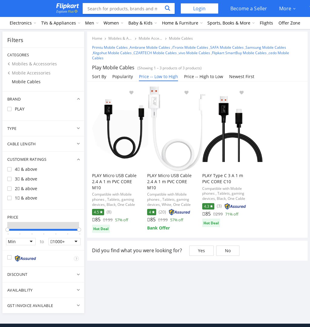This screenshot has height=327, width=310.
Task: Open the Offer Zone
Action: click(289, 23)
